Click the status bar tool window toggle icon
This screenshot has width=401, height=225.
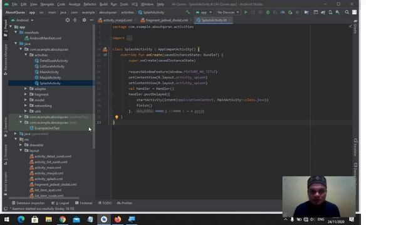(x=6, y=209)
